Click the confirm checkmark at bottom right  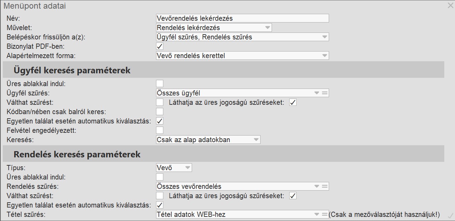[450, 215]
